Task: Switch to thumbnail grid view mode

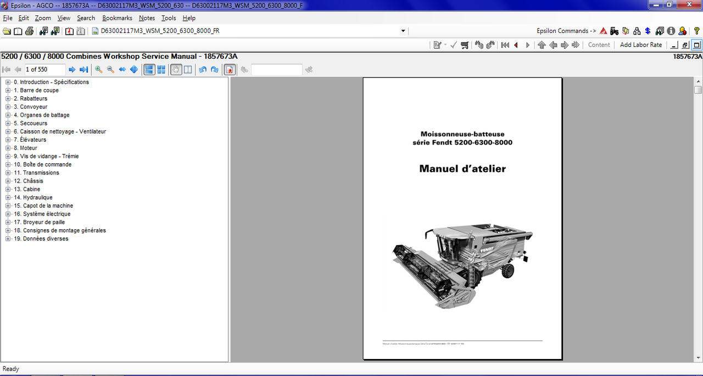Action: point(161,69)
